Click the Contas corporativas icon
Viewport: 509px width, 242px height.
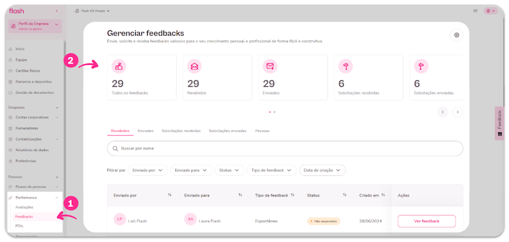[10, 117]
